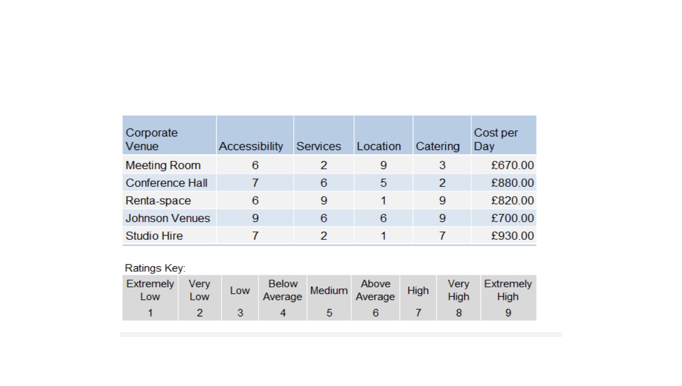682x386 pixels.
Task: Select Johnson Venues' Location rating of 6
Action: tap(383, 219)
